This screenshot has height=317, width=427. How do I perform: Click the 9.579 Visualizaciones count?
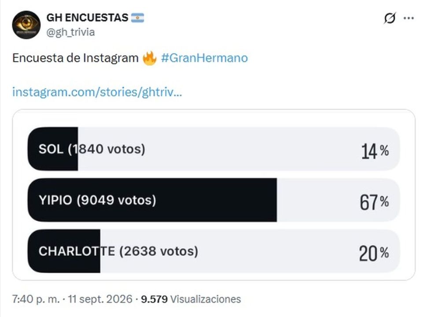191,299
